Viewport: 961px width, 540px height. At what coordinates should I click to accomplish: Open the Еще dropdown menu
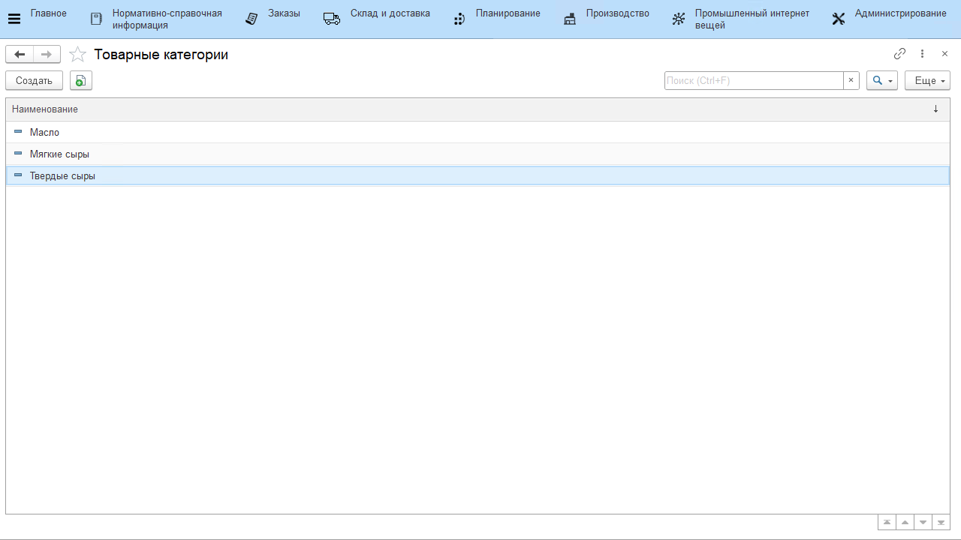coord(927,80)
